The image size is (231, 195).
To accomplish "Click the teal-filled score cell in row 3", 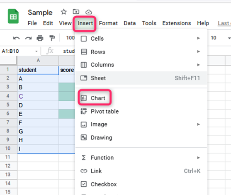I will point(67,87).
